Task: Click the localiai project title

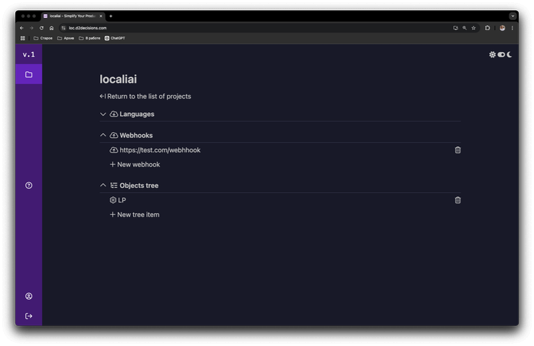Action: click(118, 79)
